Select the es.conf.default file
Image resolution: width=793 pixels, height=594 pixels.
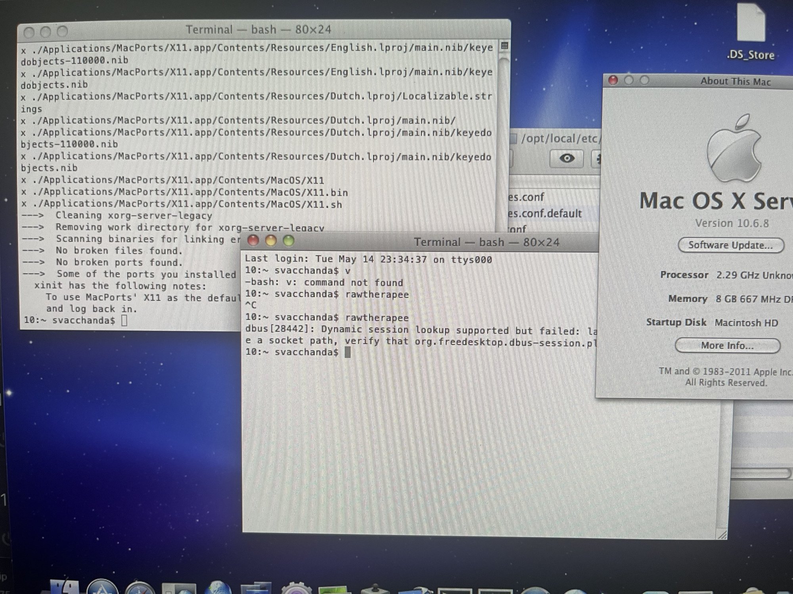pos(545,214)
